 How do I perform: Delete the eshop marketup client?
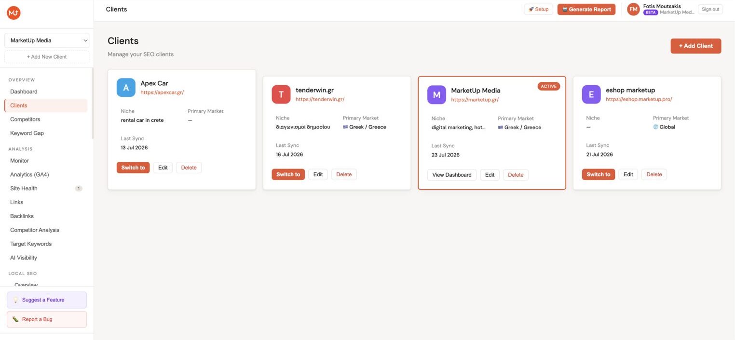point(654,174)
